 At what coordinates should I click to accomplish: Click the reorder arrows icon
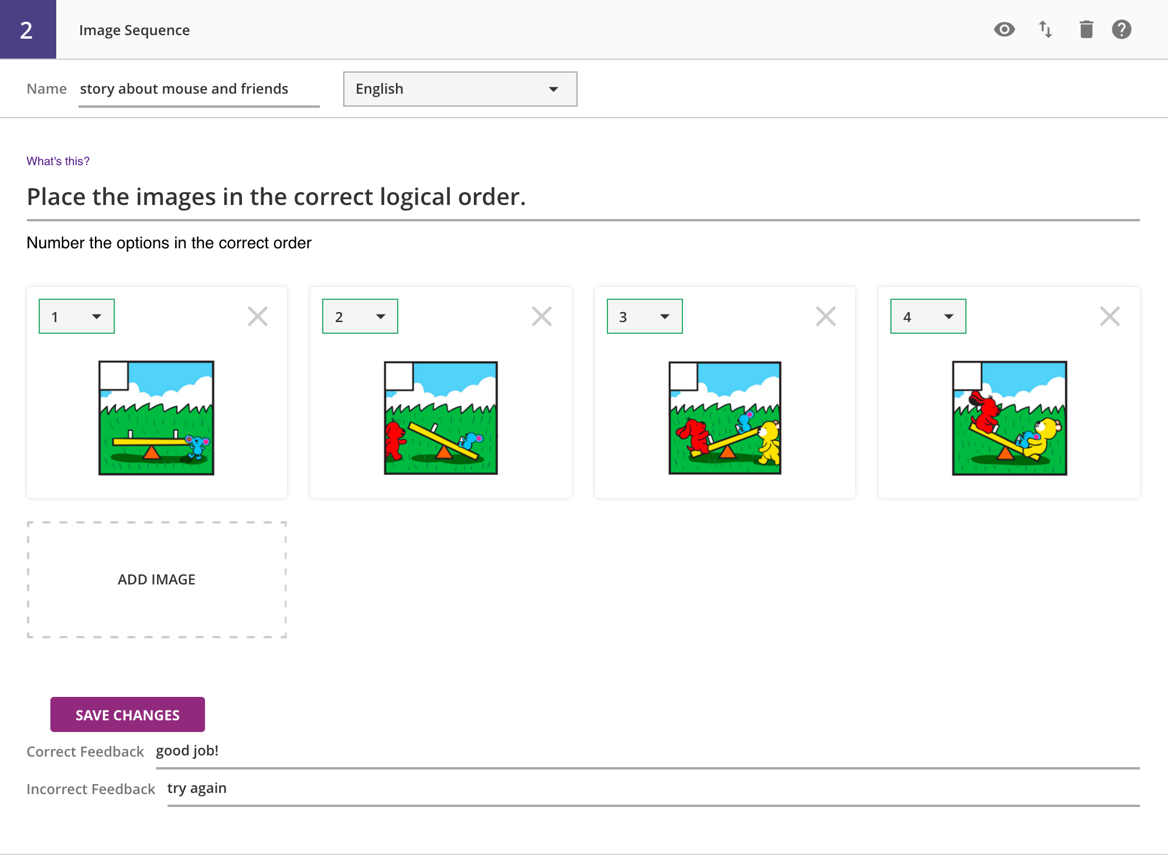pos(1045,29)
